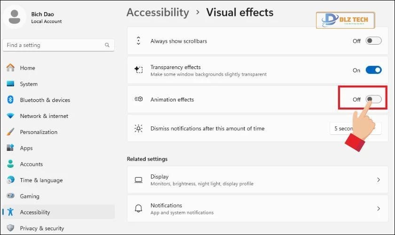Click the Find a setting search box
The height and width of the screenshot is (235, 395).
(x=54, y=45)
